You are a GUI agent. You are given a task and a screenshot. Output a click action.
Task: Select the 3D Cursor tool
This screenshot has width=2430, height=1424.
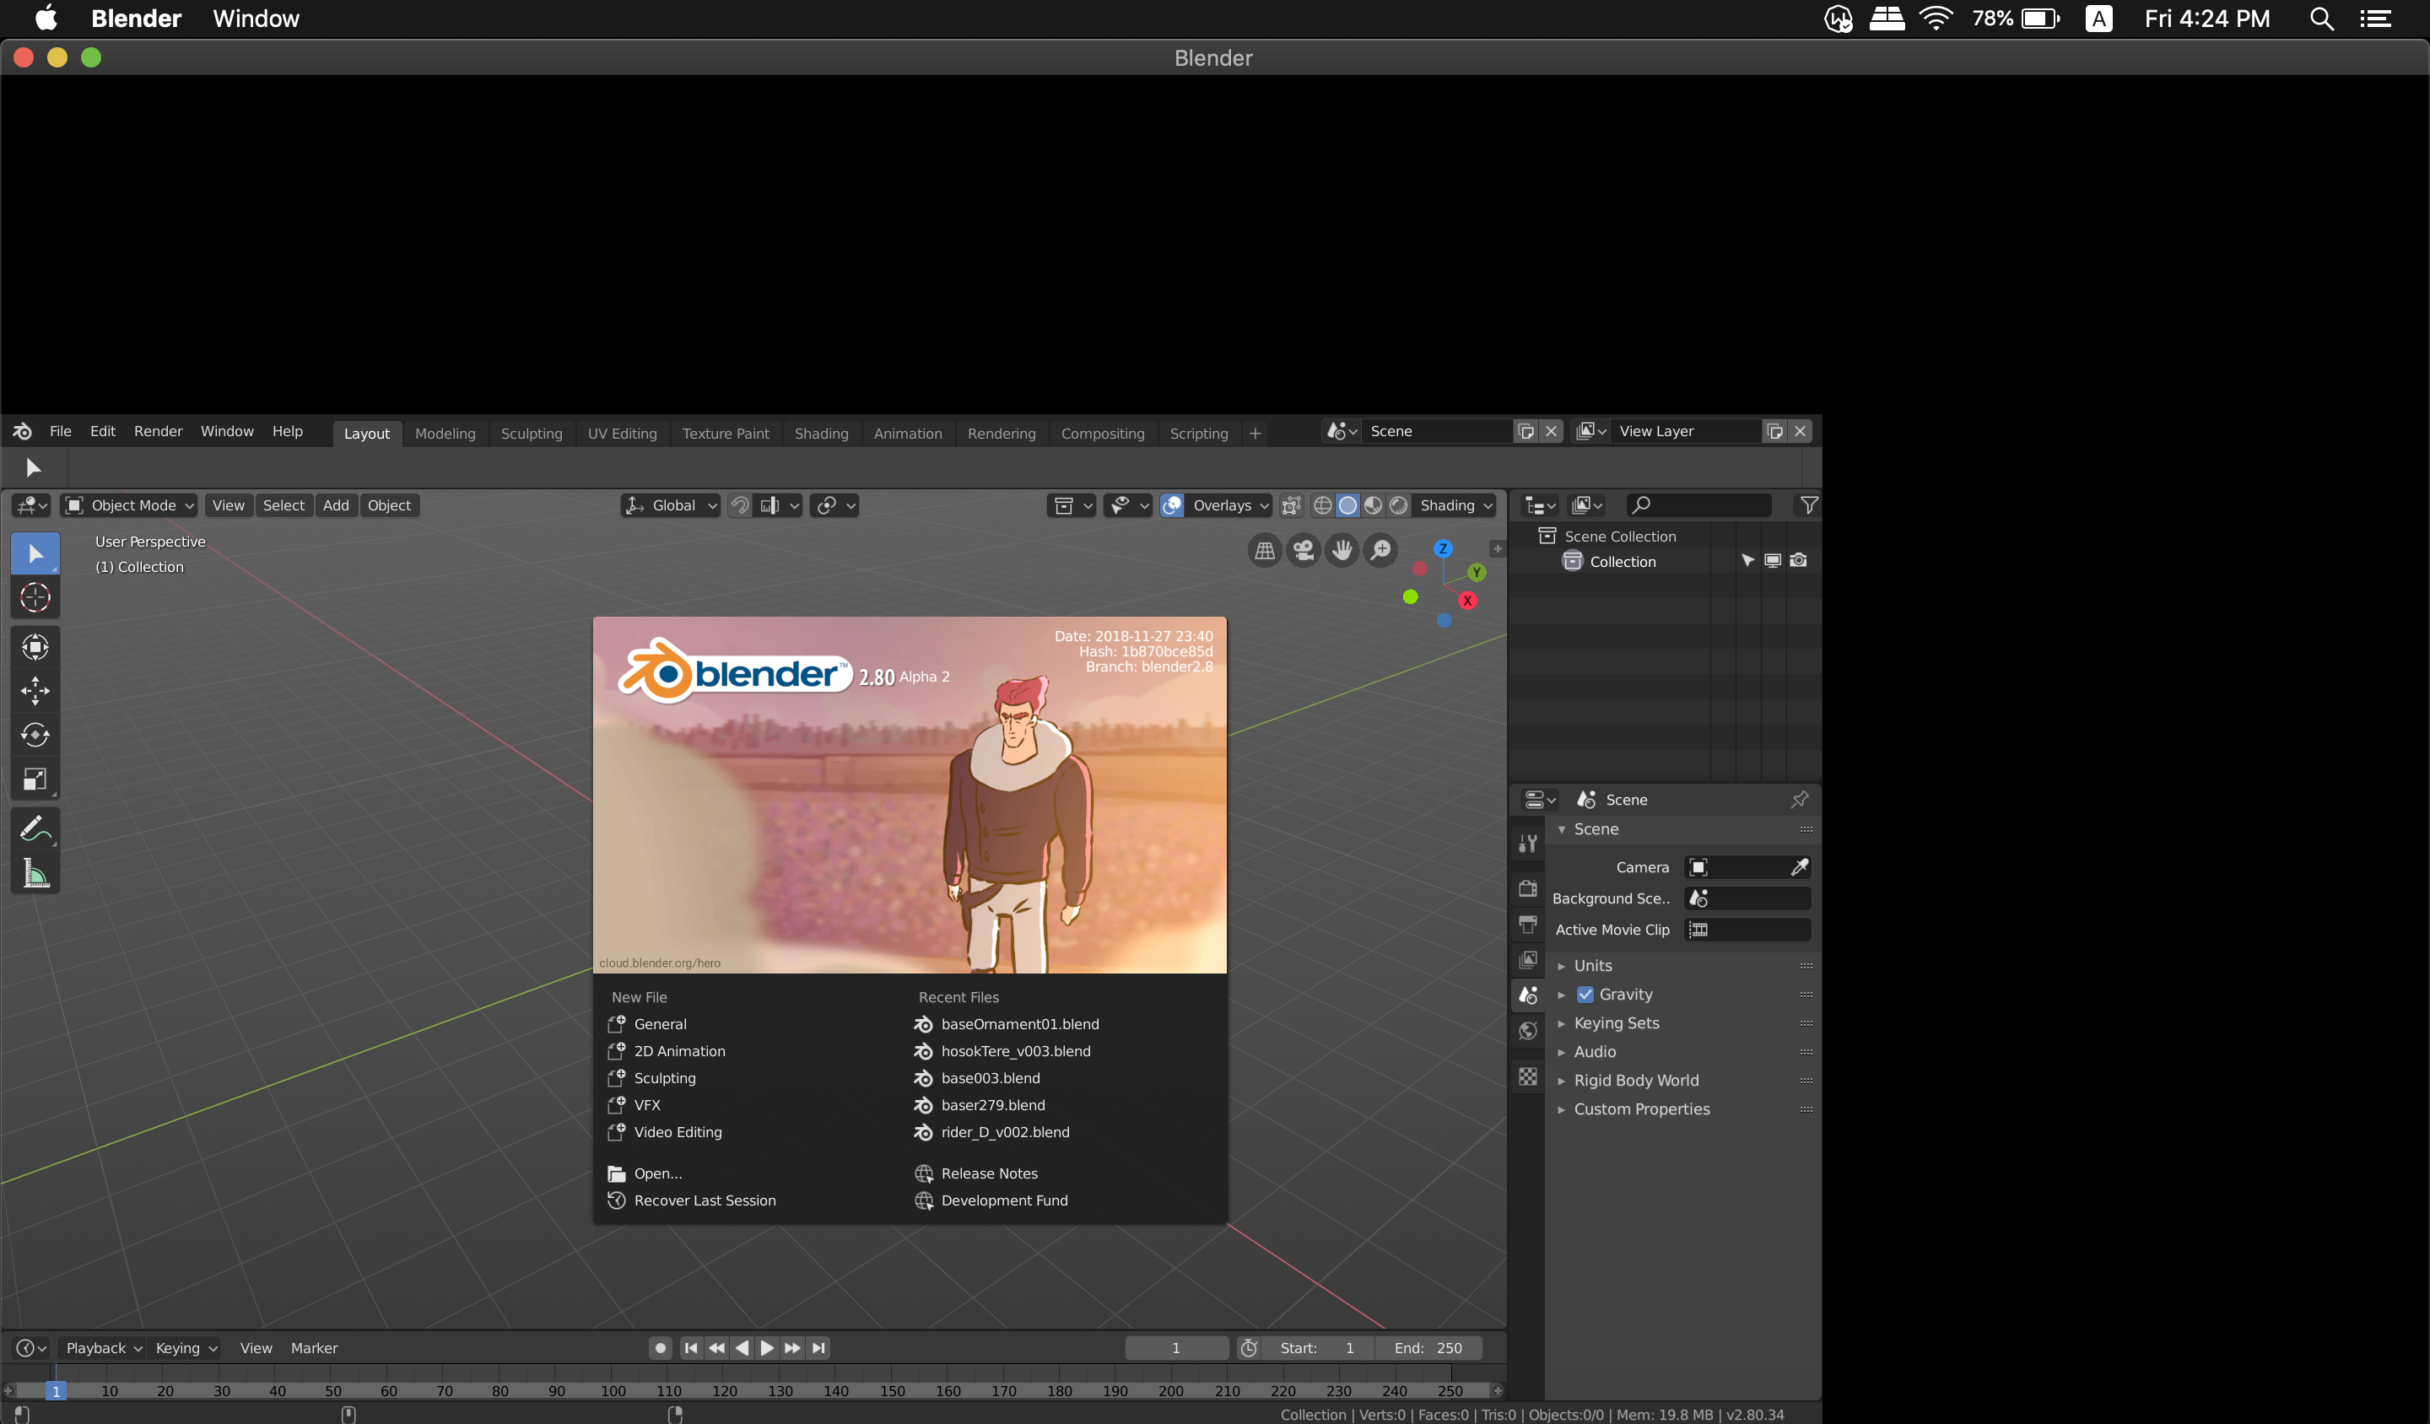point(35,598)
